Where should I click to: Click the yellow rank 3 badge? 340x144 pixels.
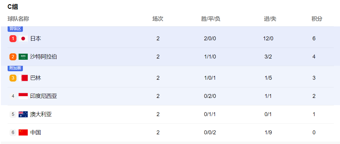(x=13, y=78)
